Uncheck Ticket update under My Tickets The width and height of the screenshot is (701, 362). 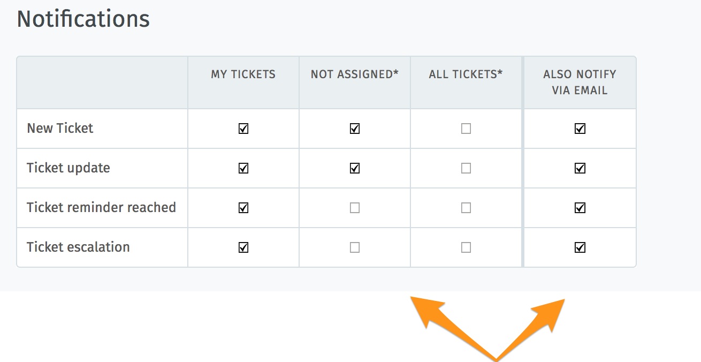coord(243,168)
